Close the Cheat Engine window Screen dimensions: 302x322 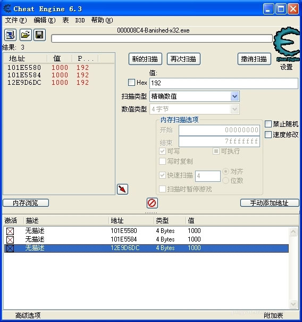293,9
